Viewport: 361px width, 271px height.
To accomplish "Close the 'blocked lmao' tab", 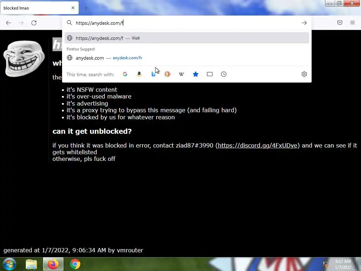I will [x=73, y=8].
